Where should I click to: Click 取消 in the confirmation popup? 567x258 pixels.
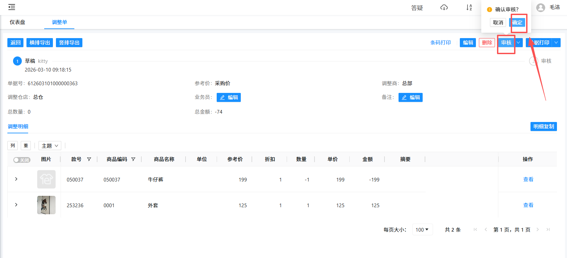pyautogui.click(x=498, y=23)
